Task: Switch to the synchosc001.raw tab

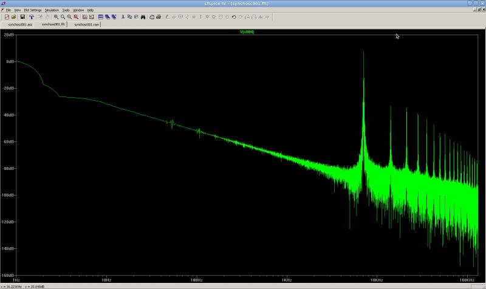Action: coord(86,25)
